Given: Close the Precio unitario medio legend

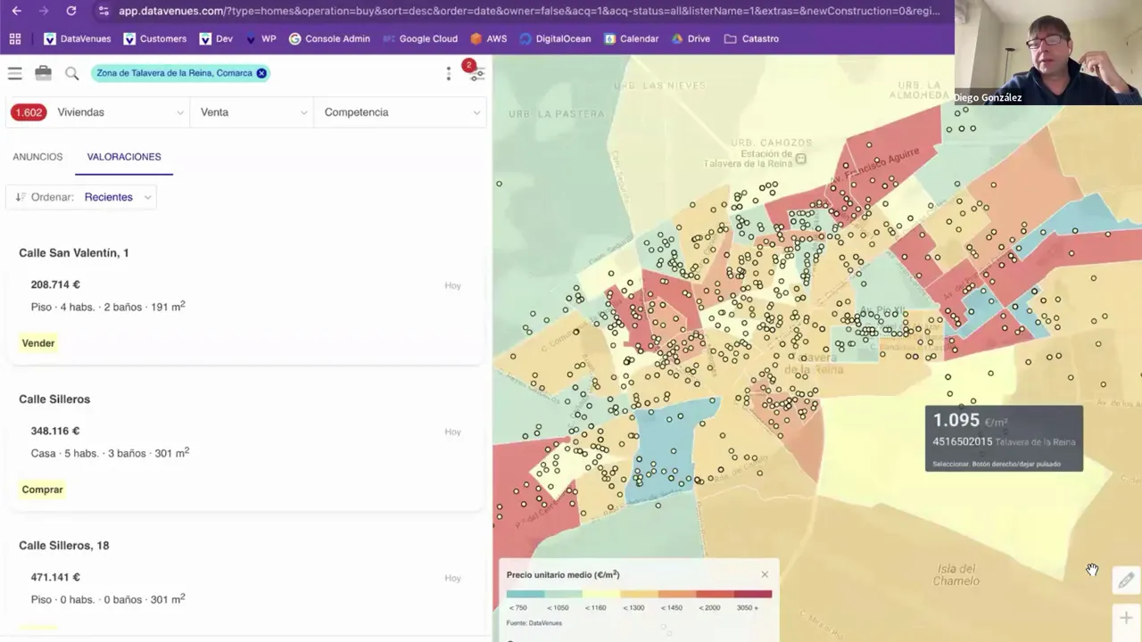Looking at the screenshot, I should coord(765,574).
